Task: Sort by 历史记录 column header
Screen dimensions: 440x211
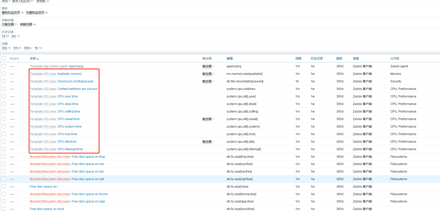Action: click(x=317, y=59)
